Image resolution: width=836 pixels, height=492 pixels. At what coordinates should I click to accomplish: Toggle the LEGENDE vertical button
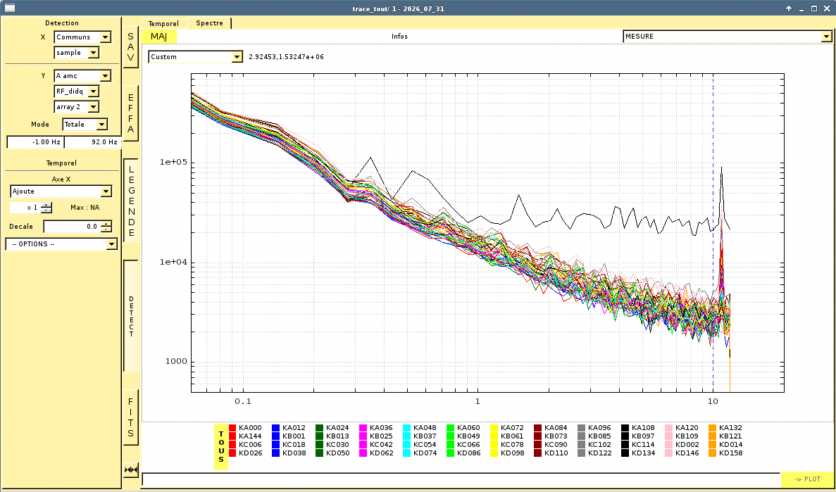coord(130,201)
